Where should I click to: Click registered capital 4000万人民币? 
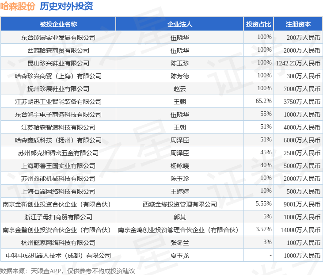pos(302,127)
